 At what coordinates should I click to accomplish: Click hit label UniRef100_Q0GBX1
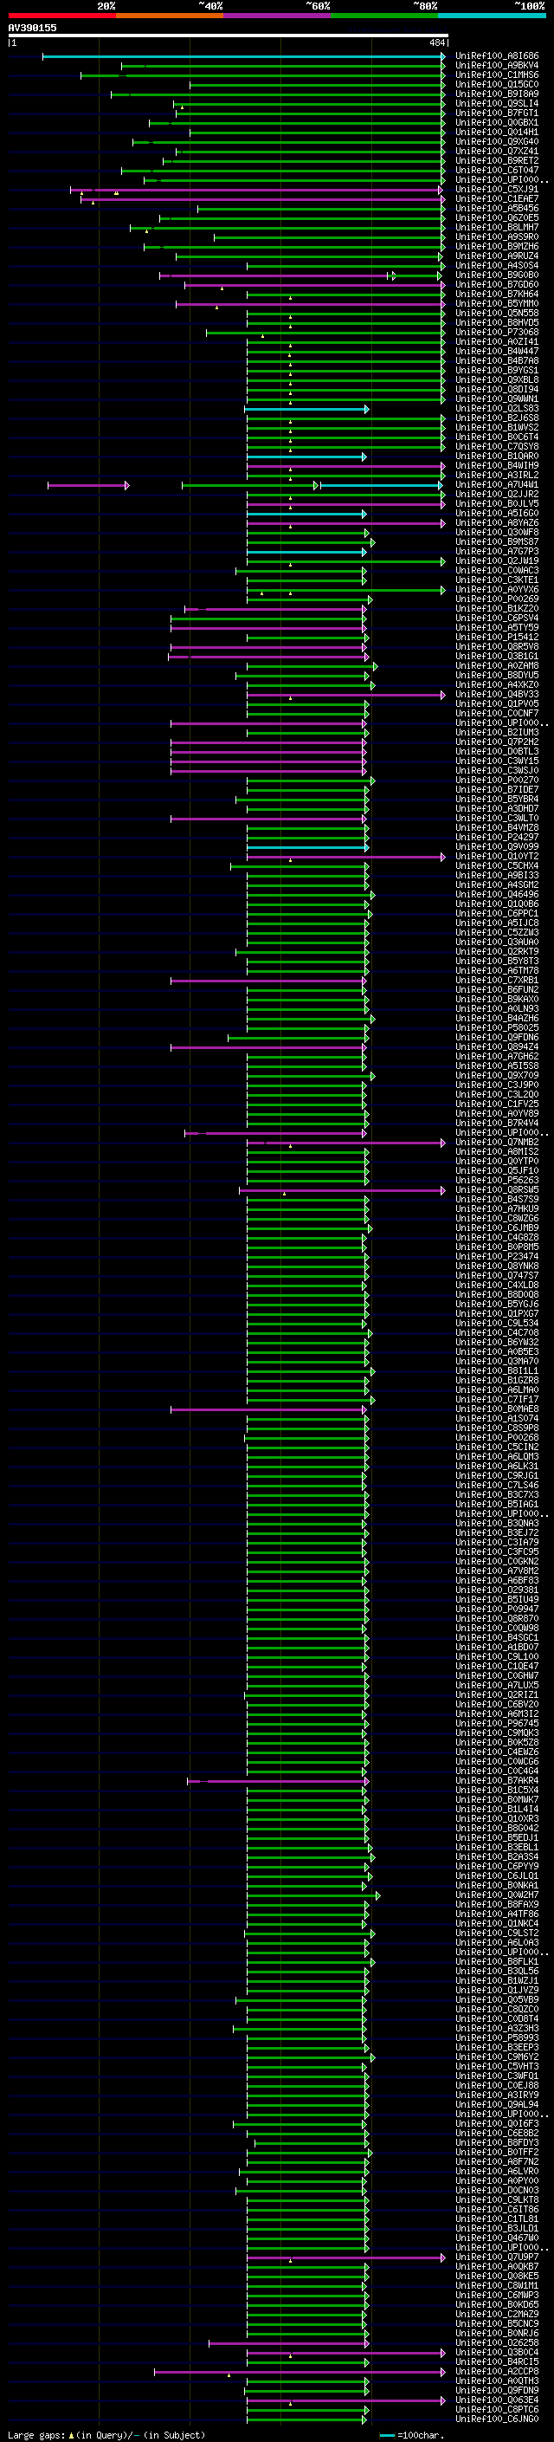coord(497,122)
